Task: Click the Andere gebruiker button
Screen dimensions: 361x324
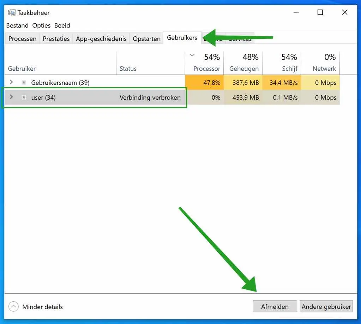Action: (x=326, y=306)
